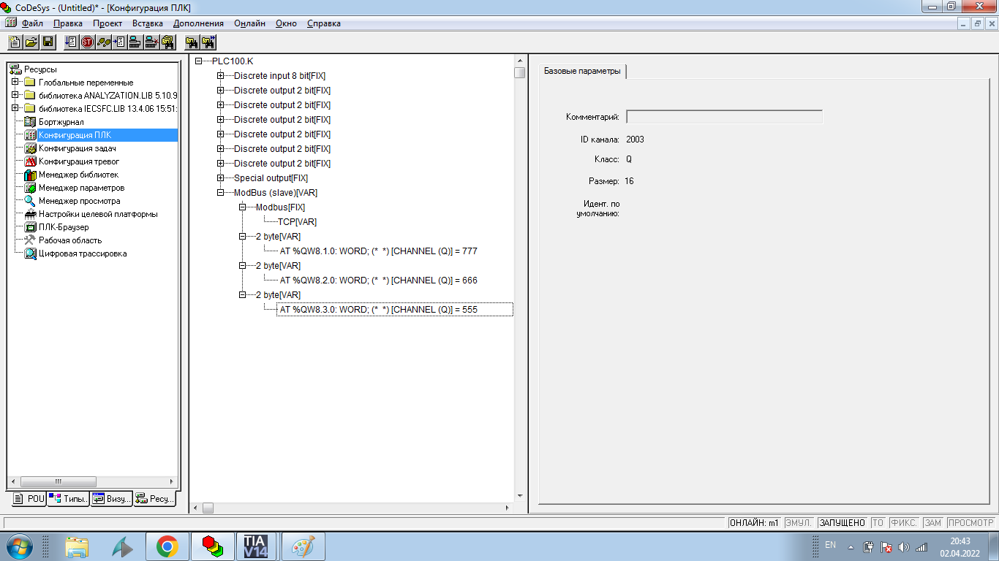Click the footprints step toolbar icon
Viewport: 999px width, 561px height.
pos(104,42)
